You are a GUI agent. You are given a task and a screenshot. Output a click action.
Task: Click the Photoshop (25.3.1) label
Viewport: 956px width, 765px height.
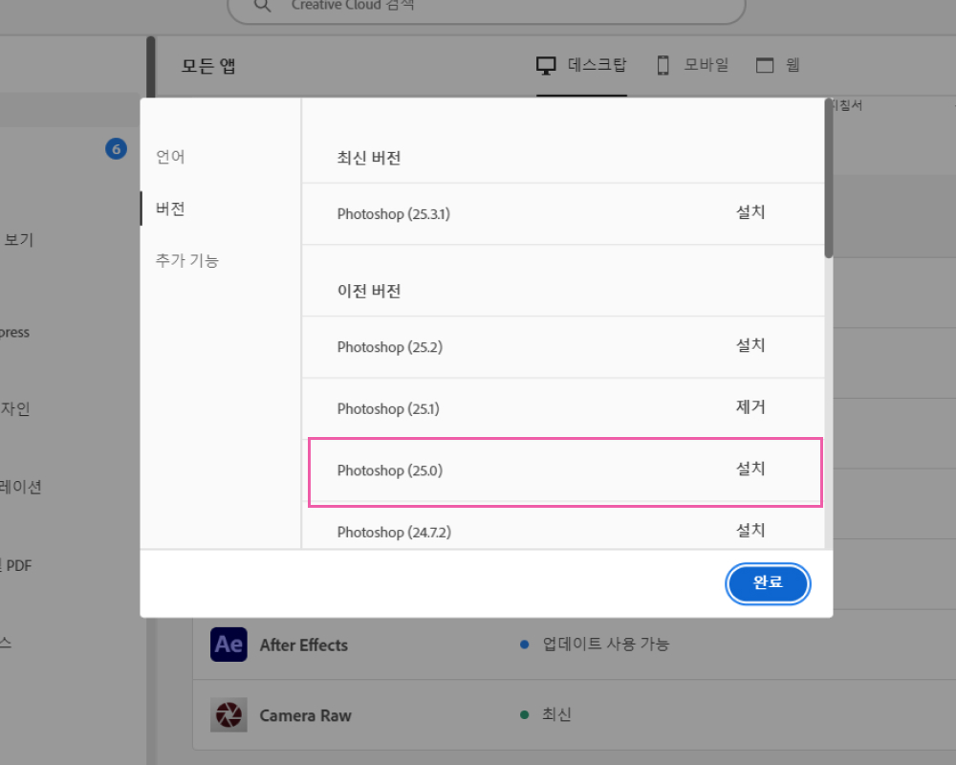point(394,214)
